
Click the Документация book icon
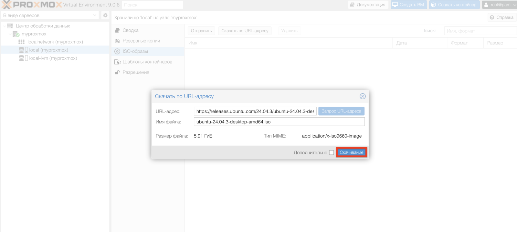click(352, 5)
